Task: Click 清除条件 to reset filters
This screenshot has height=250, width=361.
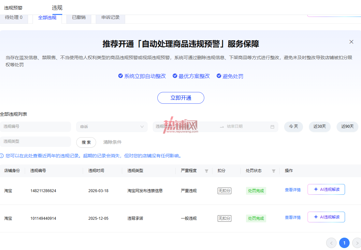Action: 112,142
